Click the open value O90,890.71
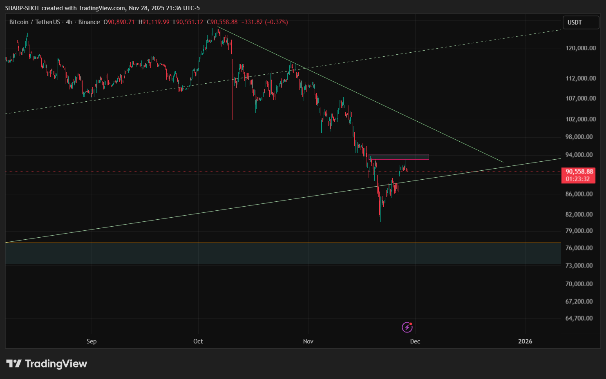606x379 pixels. pyautogui.click(x=119, y=22)
